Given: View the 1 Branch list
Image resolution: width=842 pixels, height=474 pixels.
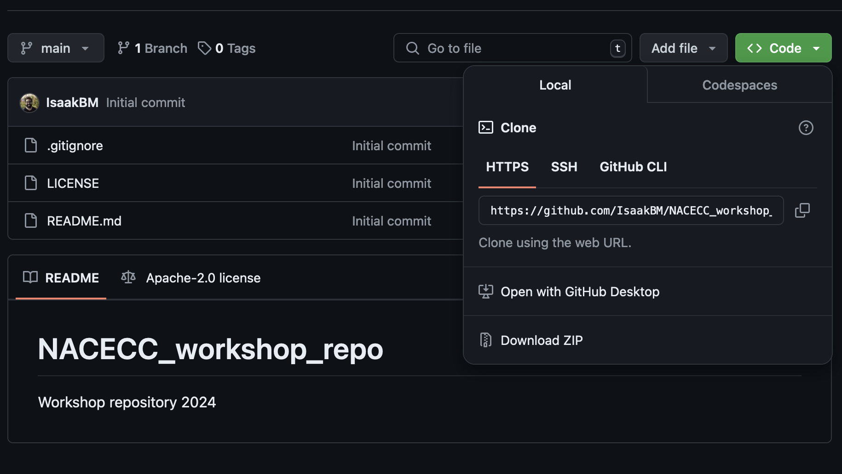Looking at the screenshot, I should [x=153, y=48].
